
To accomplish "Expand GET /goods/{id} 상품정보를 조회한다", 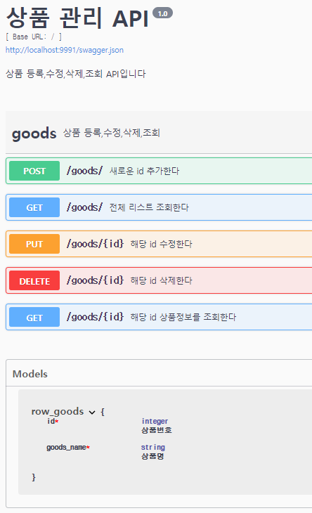I will point(159,318).
